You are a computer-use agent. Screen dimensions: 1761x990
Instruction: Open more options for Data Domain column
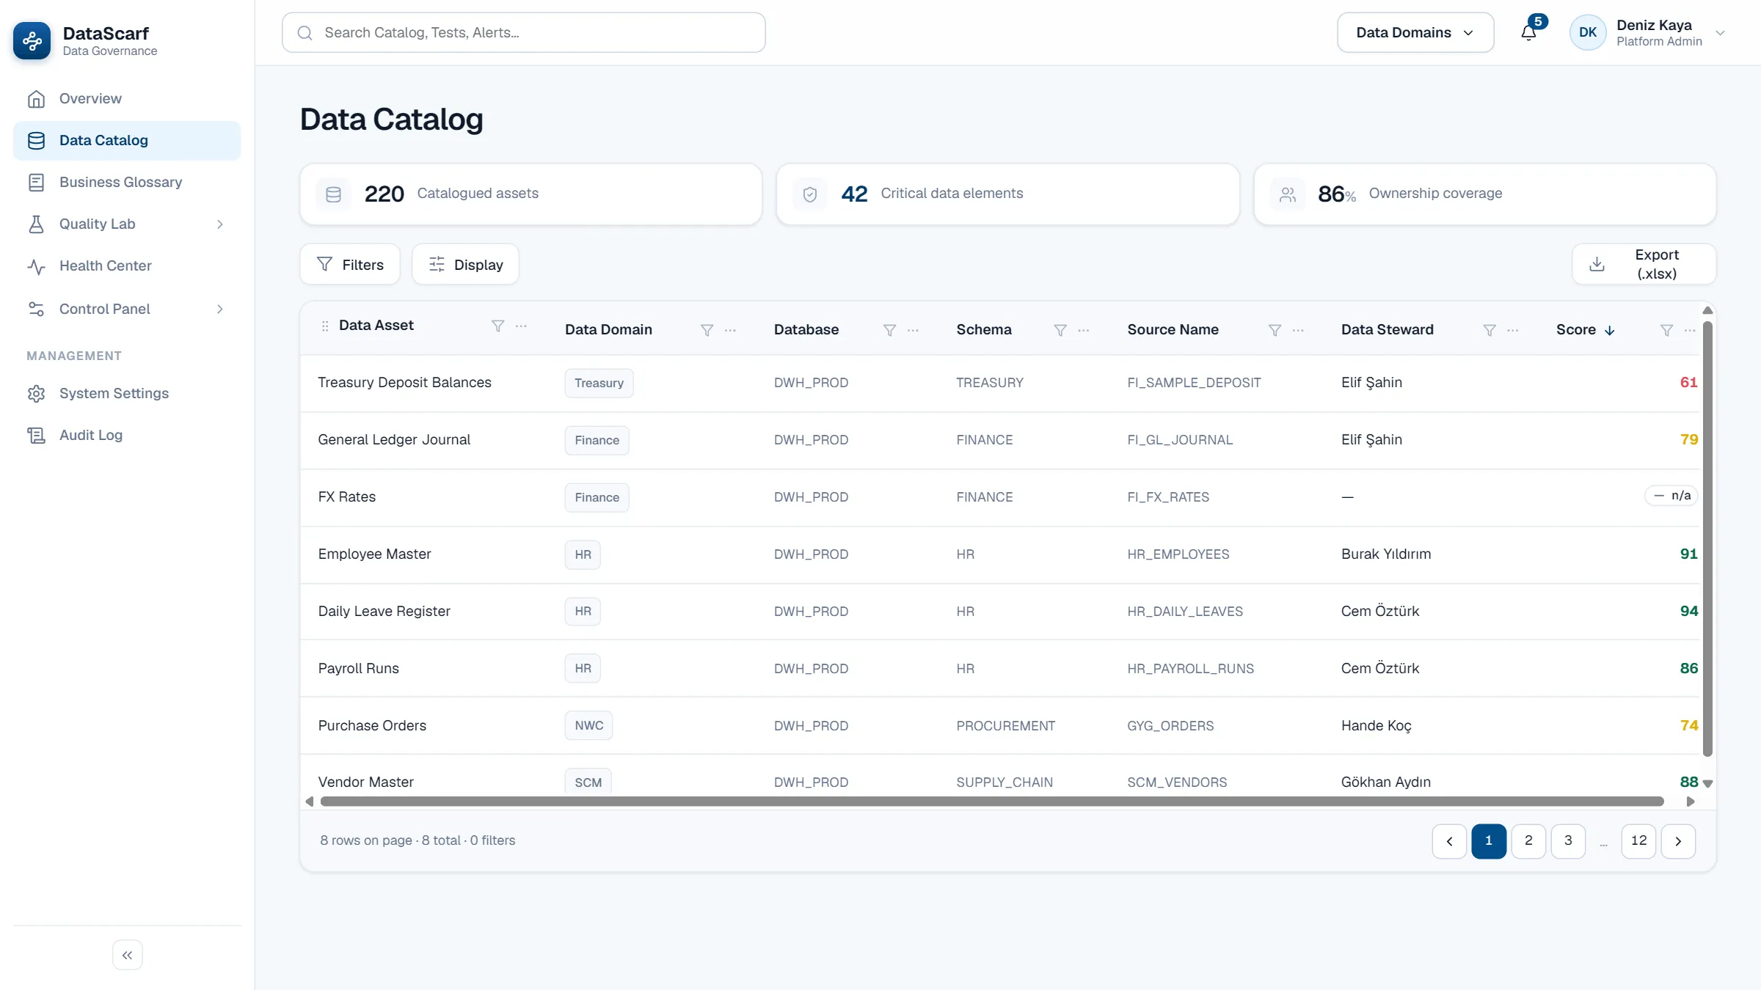(x=730, y=330)
